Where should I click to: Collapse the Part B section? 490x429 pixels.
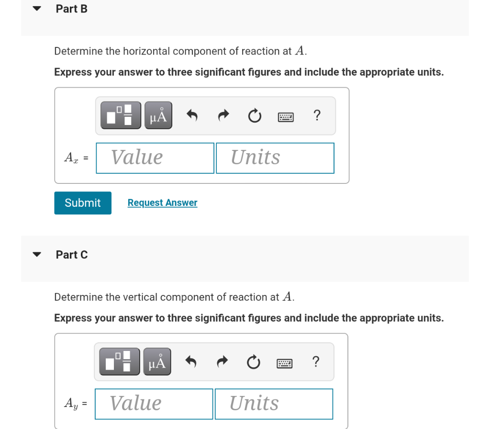(x=37, y=8)
